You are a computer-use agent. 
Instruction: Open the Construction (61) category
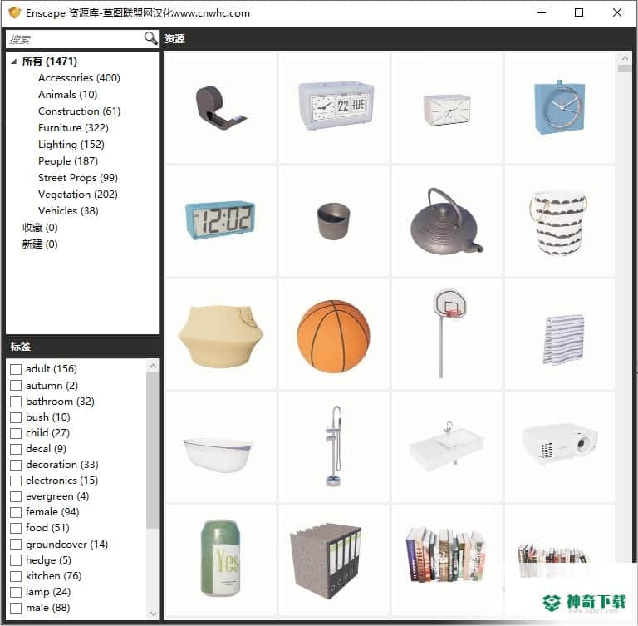(x=80, y=111)
